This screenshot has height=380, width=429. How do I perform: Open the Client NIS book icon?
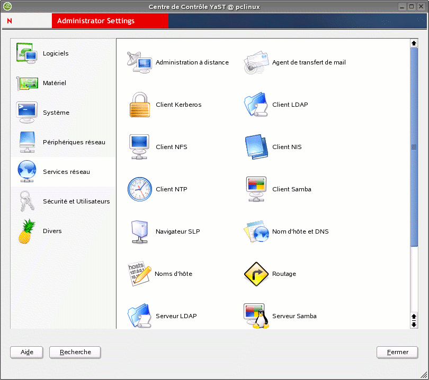click(x=256, y=147)
